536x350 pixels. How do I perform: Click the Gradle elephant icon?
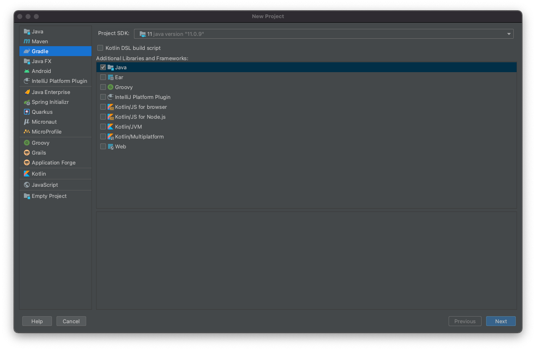pyautogui.click(x=27, y=51)
